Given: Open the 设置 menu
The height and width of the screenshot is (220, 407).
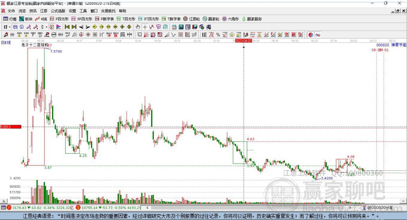Looking at the screenshot, I should [72, 11].
